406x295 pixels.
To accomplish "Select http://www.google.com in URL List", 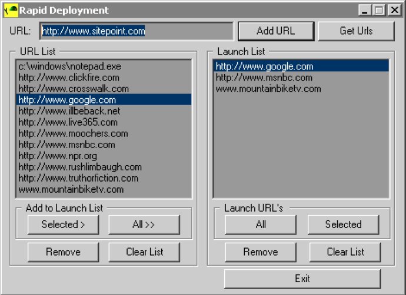I will pos(104,100).
